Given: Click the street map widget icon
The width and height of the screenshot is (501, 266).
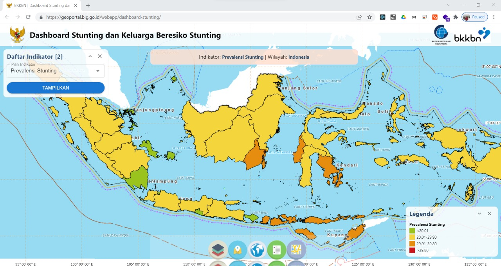Looking at the screenshot, I should 296,250.
